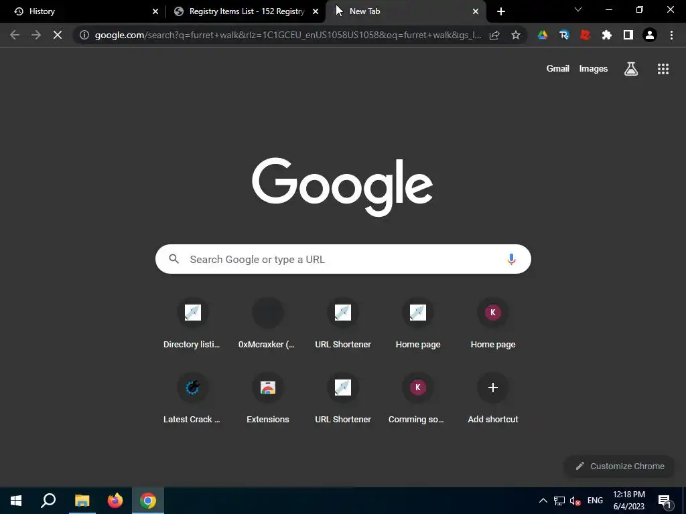Image resolution: width=686 pixels, height=514 pixels.
Task: Open the blue R extension icon
Action: coord(564,35)
